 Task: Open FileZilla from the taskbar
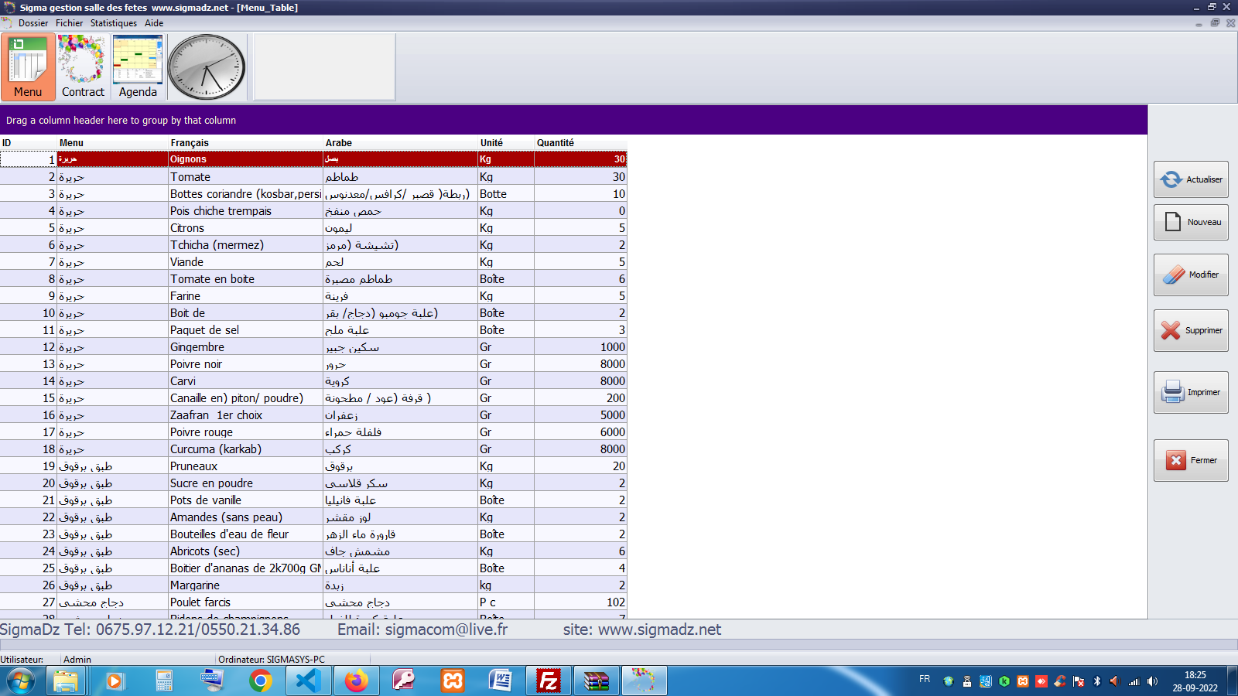coord(548,681)
